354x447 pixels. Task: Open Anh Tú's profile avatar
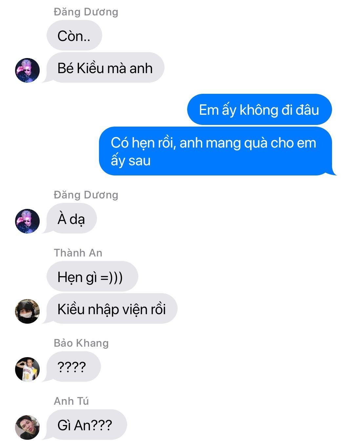coord(27,427)
